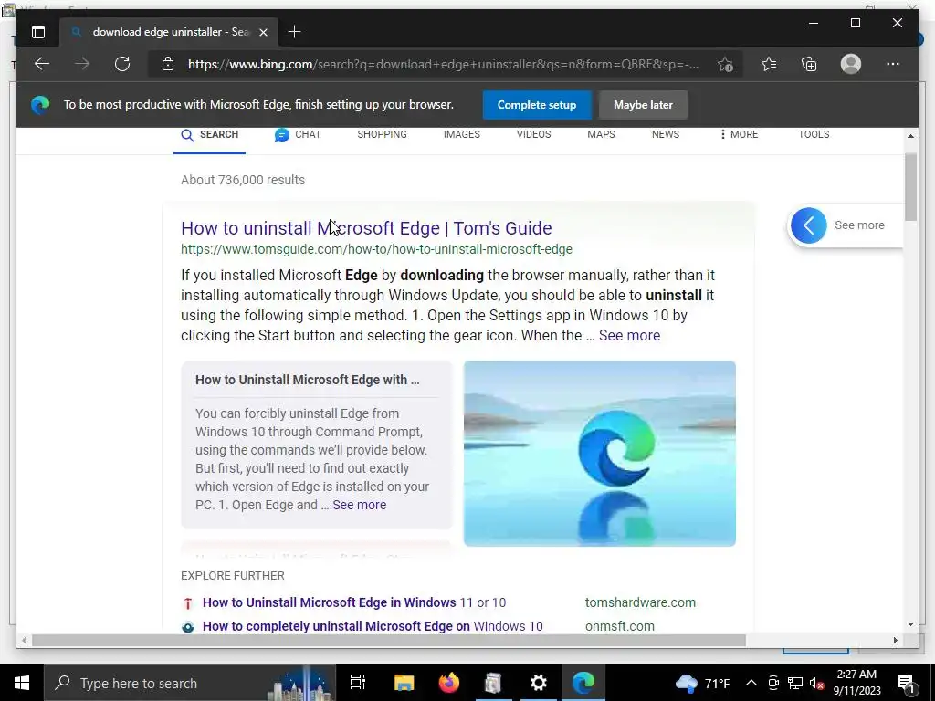Click the address bar URL field
Image resolution: width=935 pixels, height=701 pixels.
pyautogui.click(x=443, y=65)
